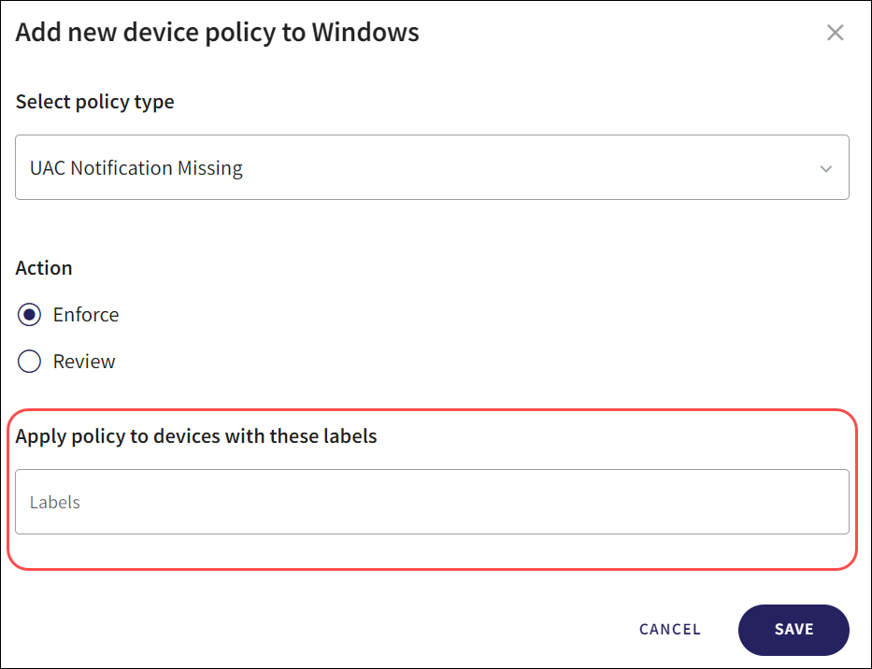Focus the Labels input field
Screen dimensions: 872x669
[432, 502]
